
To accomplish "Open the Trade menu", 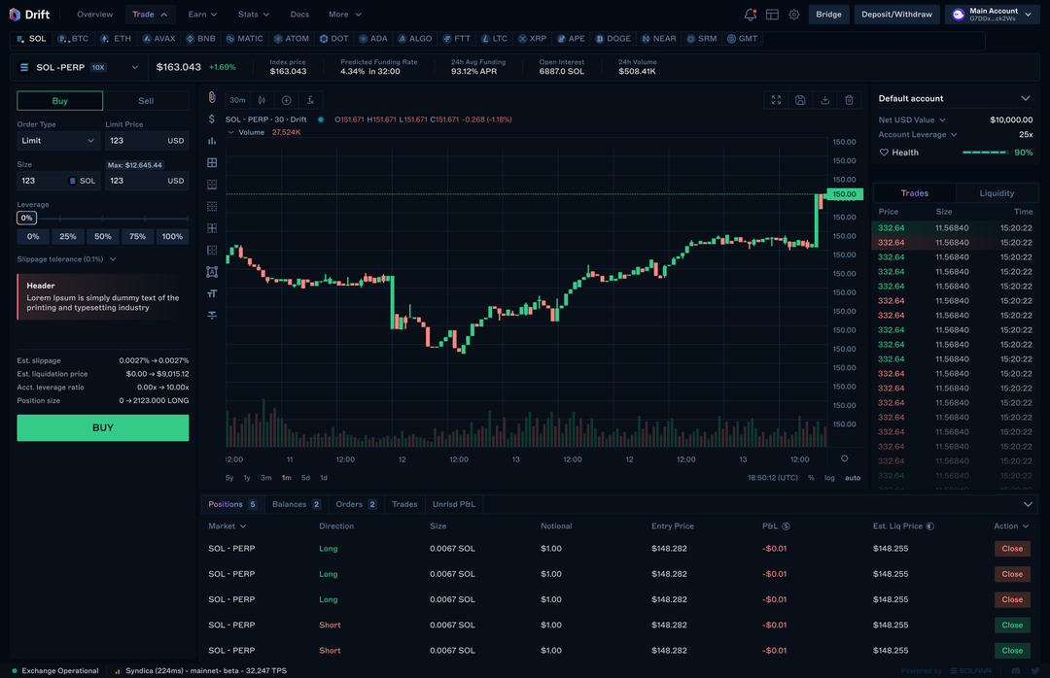I will 150,14.
